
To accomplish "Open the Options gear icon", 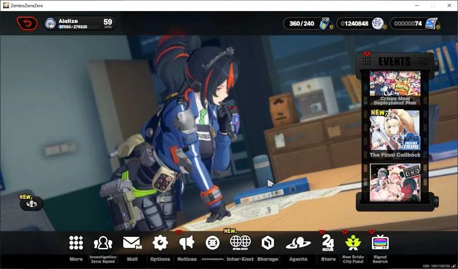I will [160, 243].
